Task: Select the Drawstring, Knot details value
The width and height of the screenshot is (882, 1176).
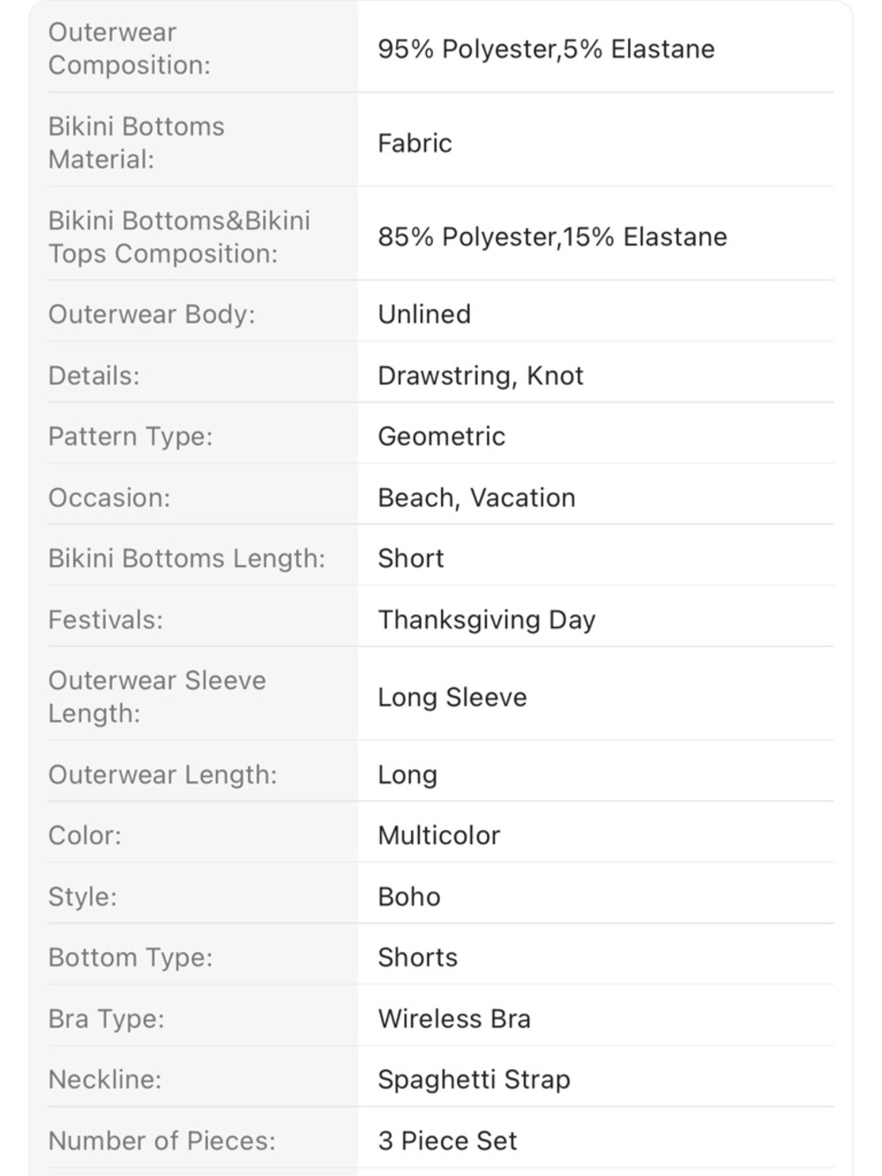Action: (481, 376)
